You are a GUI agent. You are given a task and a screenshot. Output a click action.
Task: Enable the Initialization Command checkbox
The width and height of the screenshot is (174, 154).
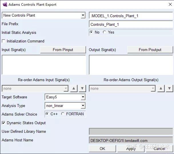point(4,41)
